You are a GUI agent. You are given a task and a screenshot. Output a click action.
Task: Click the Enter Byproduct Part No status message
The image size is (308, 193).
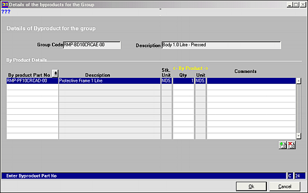coord(31,176)
